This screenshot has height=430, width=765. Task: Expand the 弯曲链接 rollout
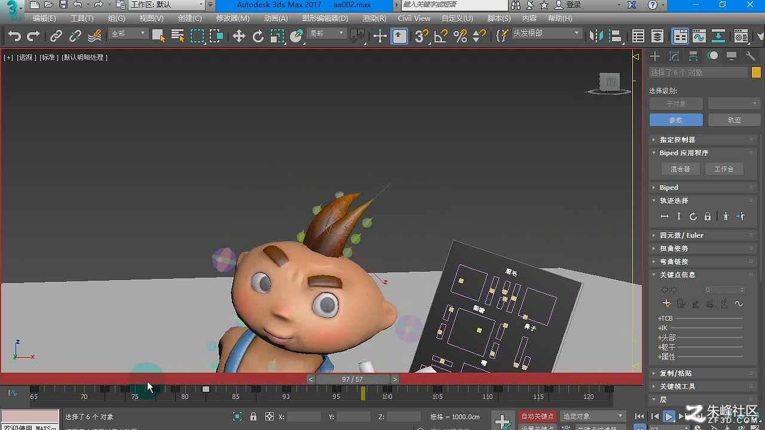702,262
